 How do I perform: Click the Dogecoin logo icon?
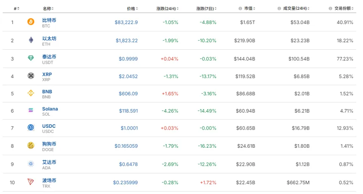pyautogui.click(x=31, y=145)
